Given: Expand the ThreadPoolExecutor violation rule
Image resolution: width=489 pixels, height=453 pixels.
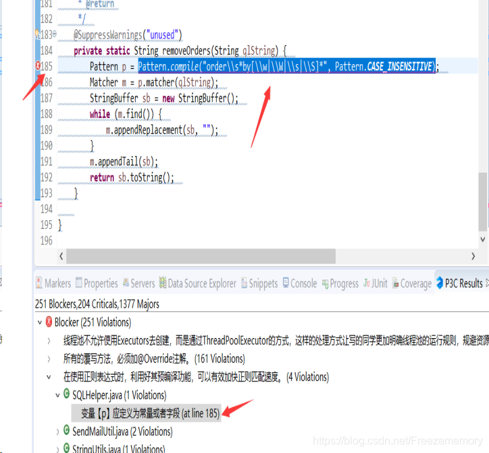Looking at the screenshot, I should point(49,341).
